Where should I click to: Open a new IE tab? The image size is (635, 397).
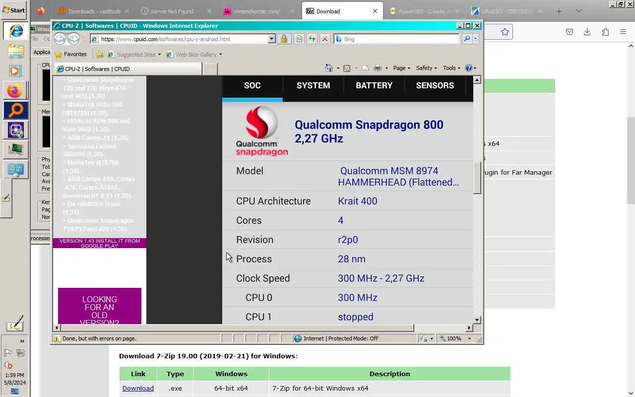click(x=210, y=69)
